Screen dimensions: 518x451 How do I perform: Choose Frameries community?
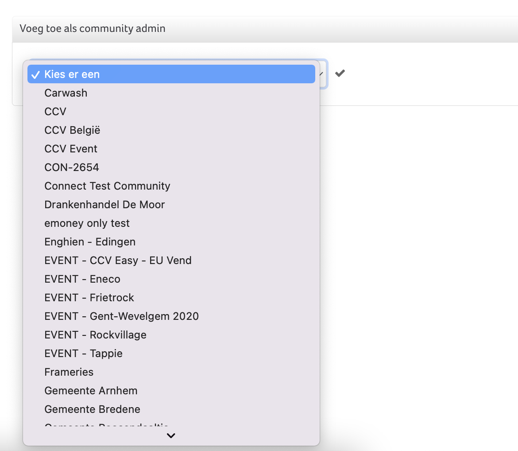coord(171,372)
